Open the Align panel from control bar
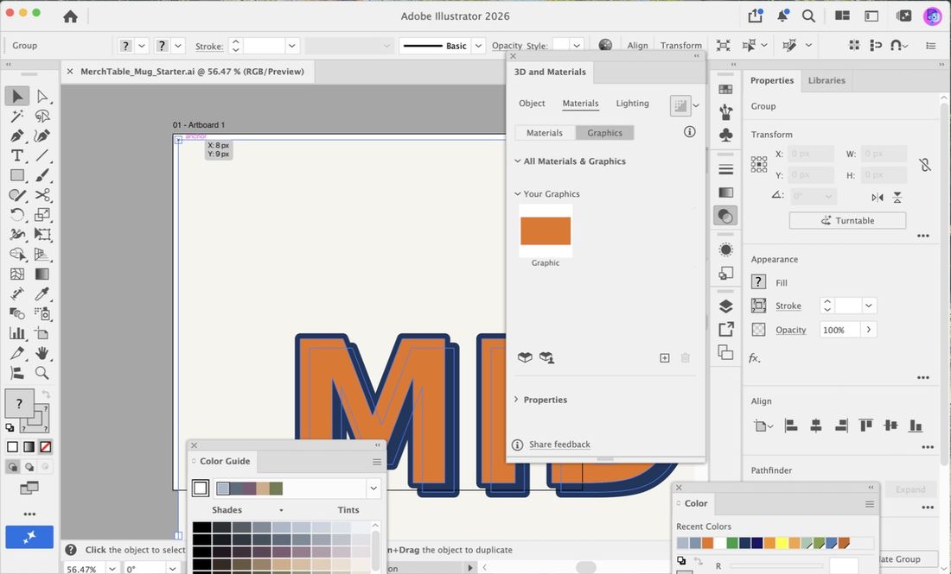Viewport: 951px width, 574px height. (x=637, y=46)
